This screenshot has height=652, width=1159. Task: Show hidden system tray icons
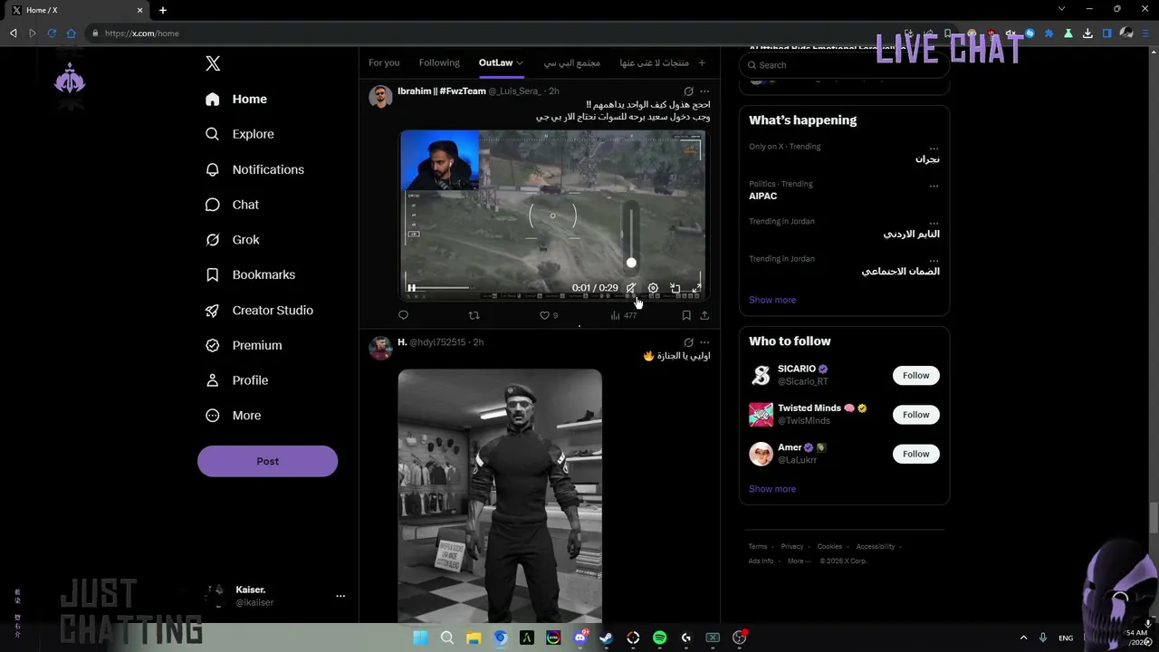coord(1023,638)
